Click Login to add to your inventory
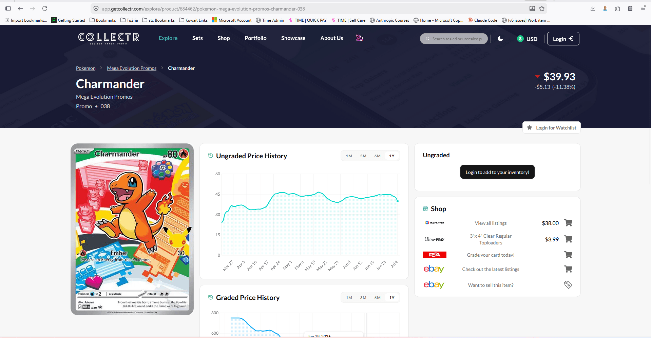651x338 pixels. tap(497, 172)
